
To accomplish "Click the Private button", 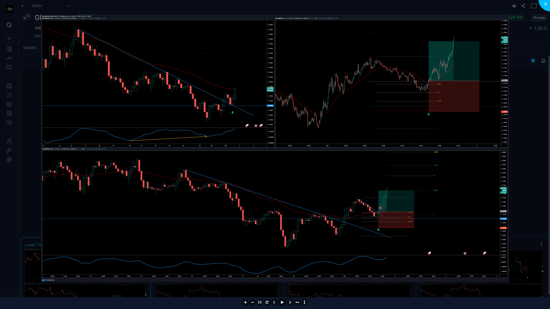I will [x=539, y=18].
